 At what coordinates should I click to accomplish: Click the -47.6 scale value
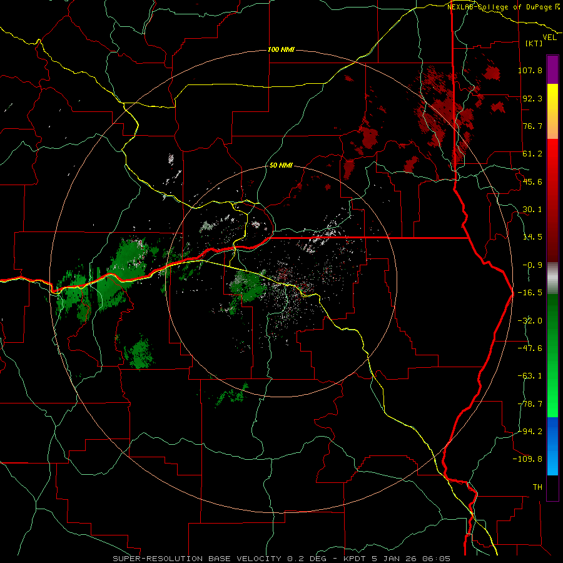pyautogui.click(x=530, y=348)
